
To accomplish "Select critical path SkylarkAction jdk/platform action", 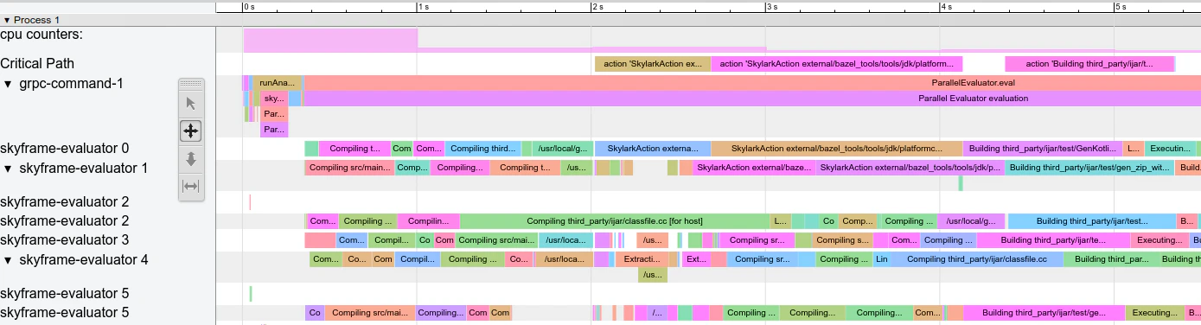I will [837, 63].
